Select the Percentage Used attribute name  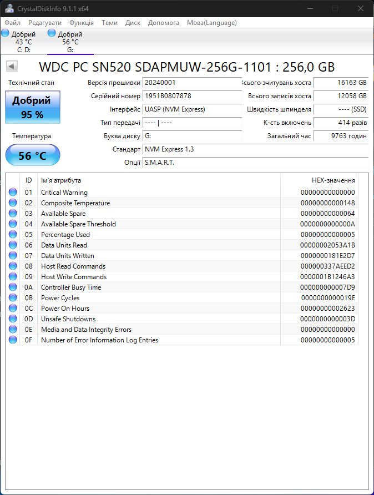[x=65, y=235]
